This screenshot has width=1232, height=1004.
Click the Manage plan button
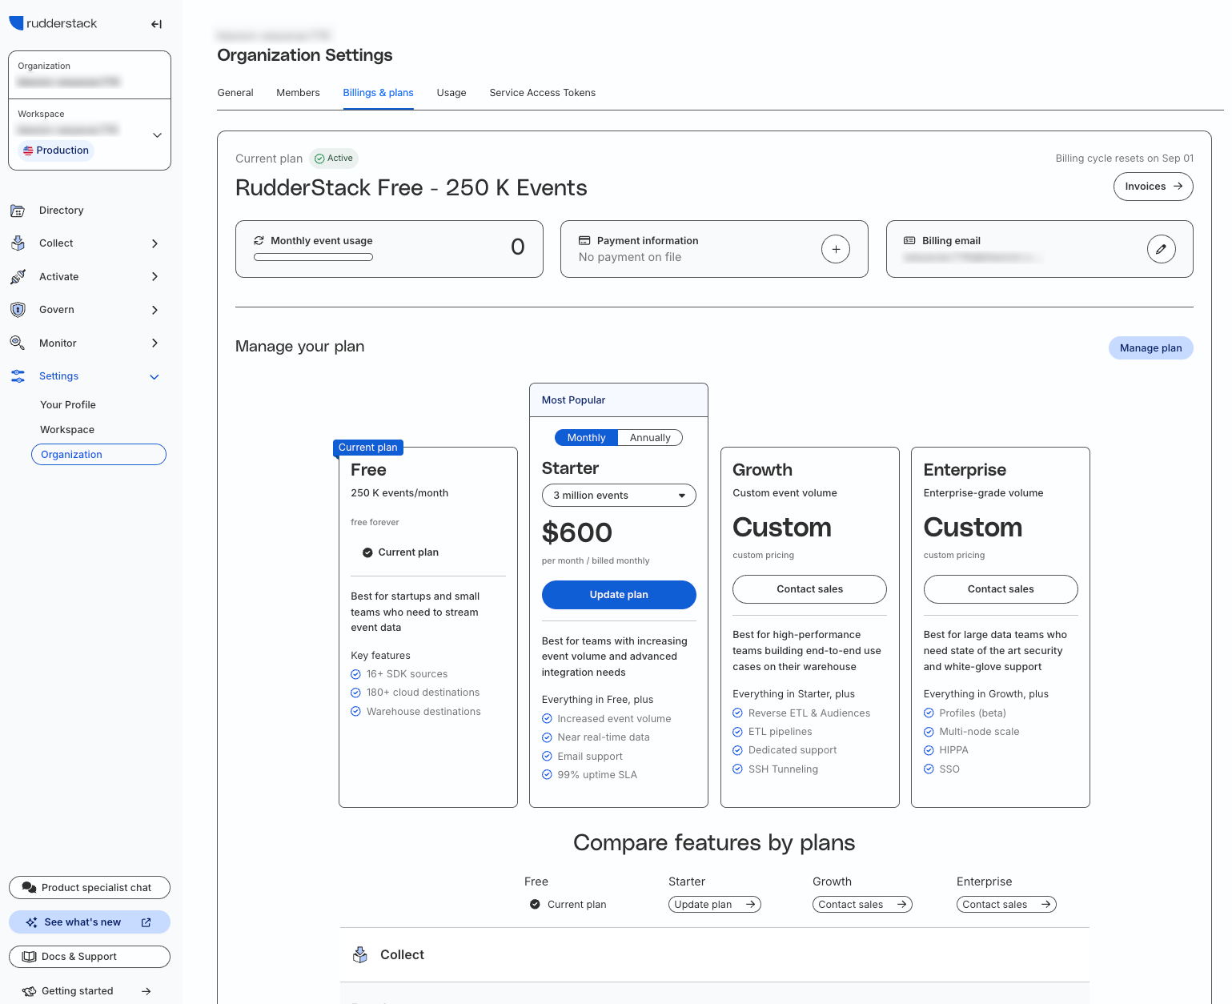tap(1151, 348)
